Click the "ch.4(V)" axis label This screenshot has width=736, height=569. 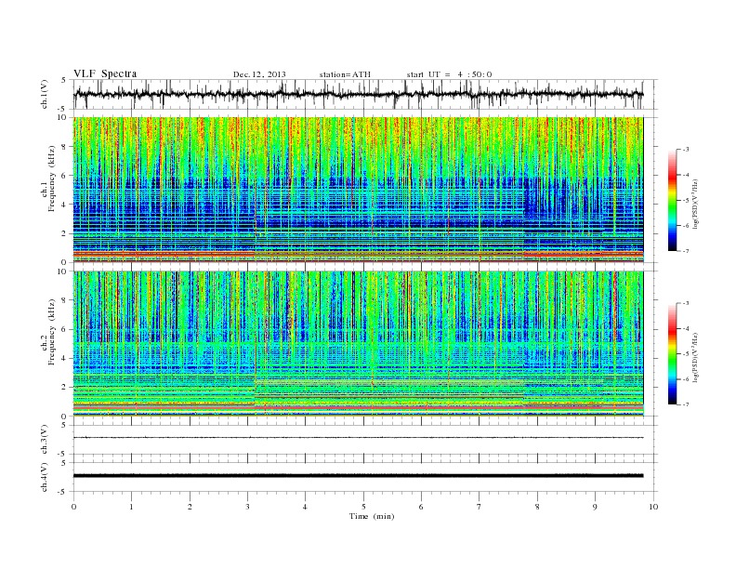(45, 477)
